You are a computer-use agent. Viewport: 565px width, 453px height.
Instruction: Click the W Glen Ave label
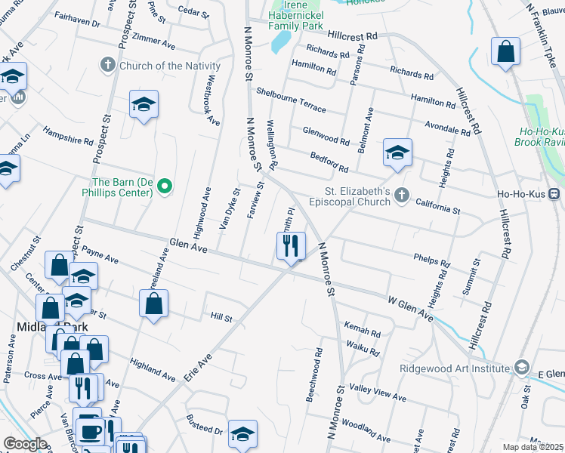click(x=410, y=309)
